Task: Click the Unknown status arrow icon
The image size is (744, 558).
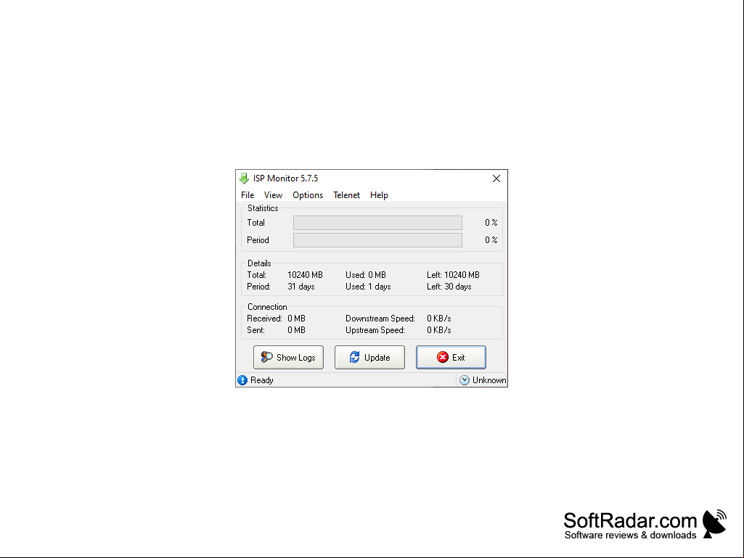Action: point(465,380)
